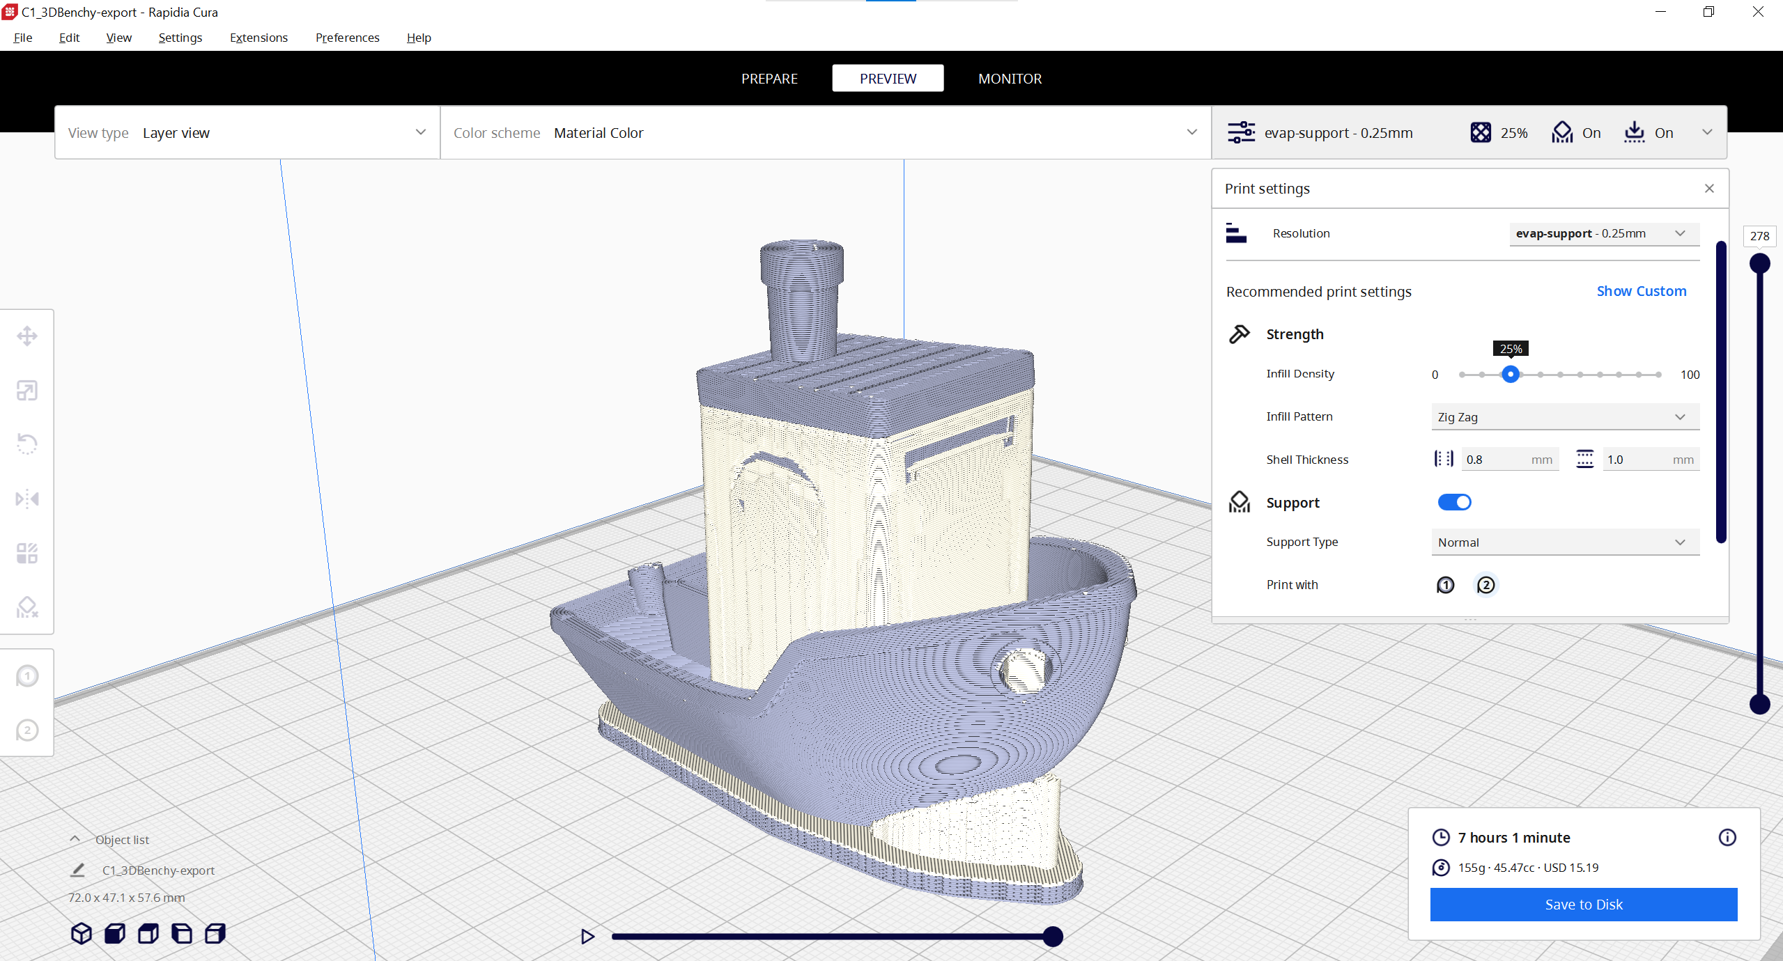This screenshot has height=961, width=1783.
Task: Open the Support Blocker tool
Action: 27,607
